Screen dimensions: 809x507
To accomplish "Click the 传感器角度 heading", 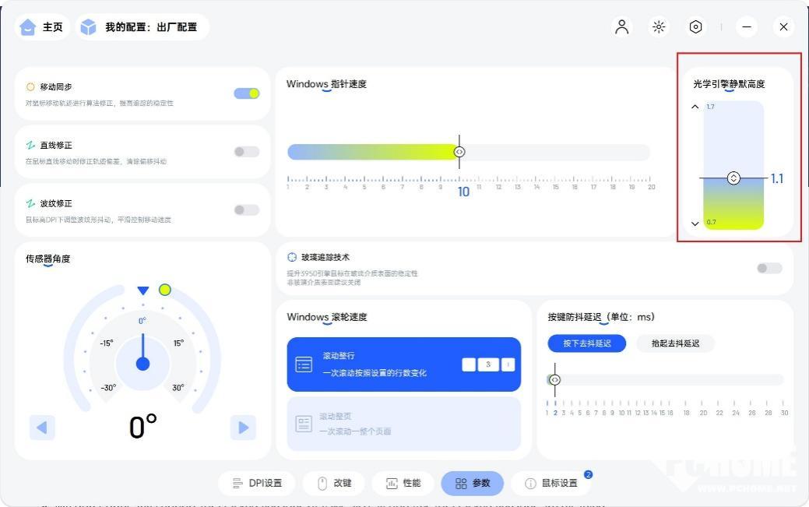I will point(48,259).
